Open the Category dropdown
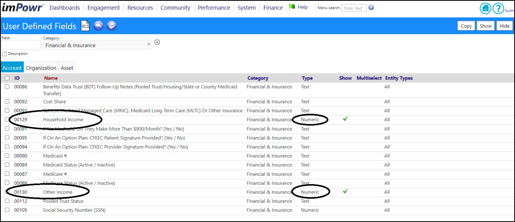The height and width of the screenshot is (222, 515). pyautogui.click(x=98, y=45)
